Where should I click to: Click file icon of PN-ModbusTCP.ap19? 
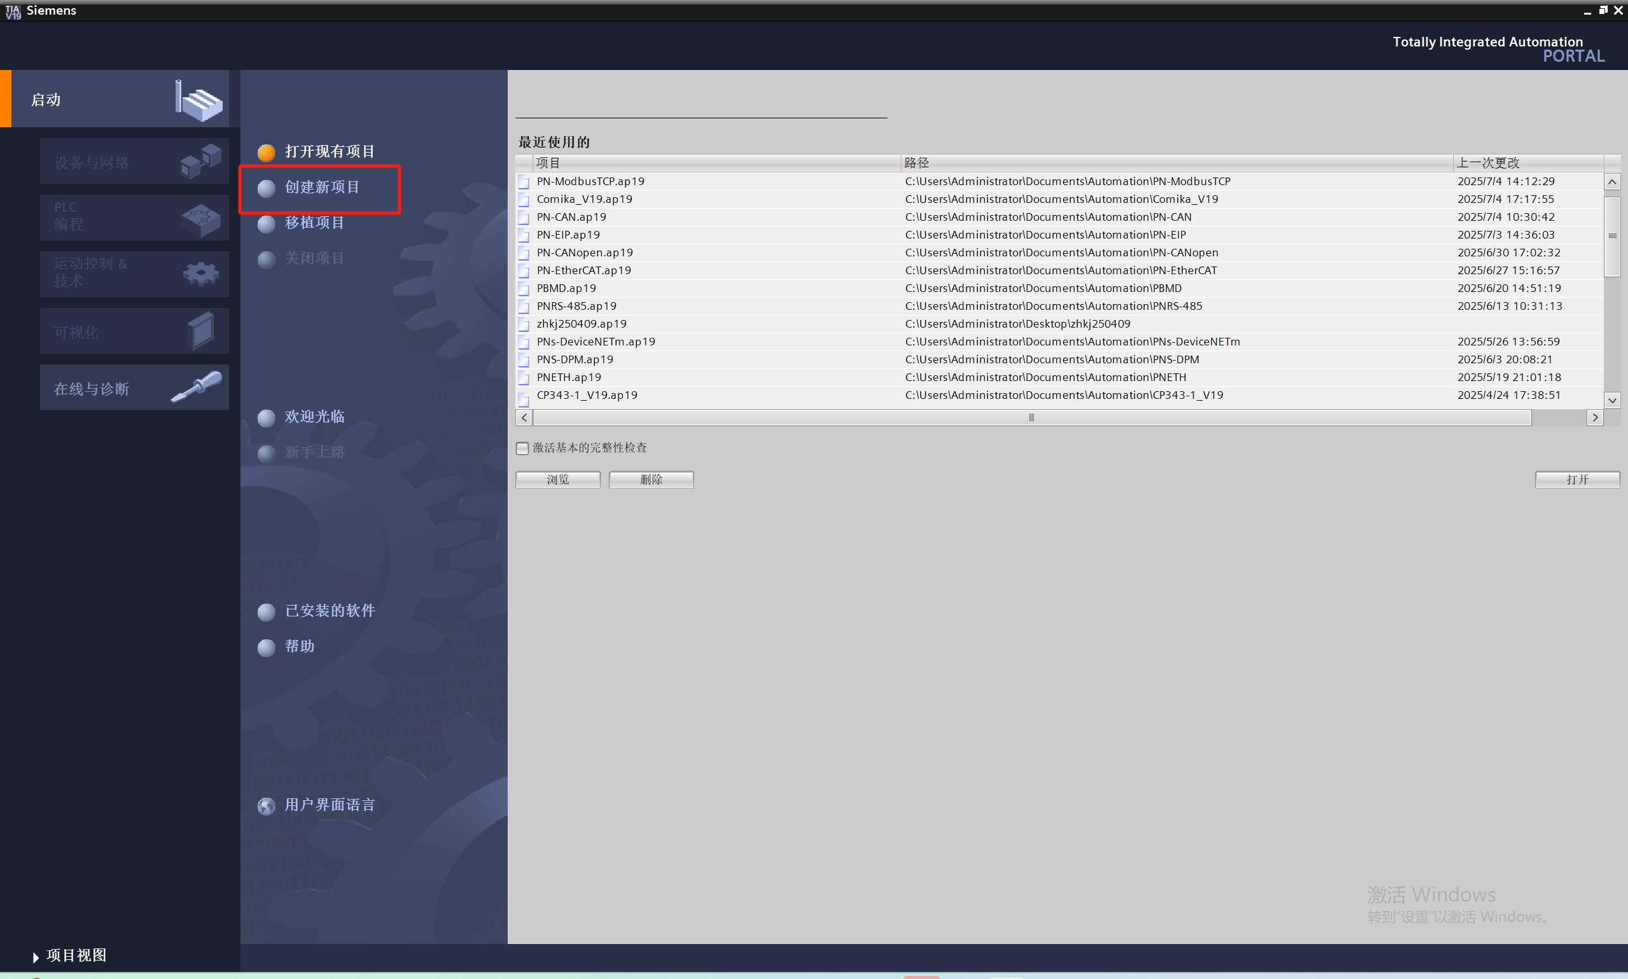pos(524,183)
